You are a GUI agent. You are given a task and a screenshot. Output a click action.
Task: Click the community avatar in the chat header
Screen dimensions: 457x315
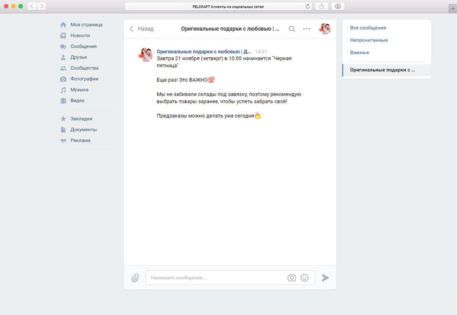coord(325,29)
